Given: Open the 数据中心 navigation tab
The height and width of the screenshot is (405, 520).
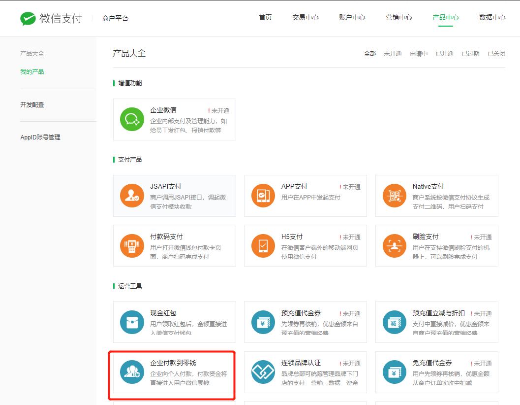Looking at the screenshot, I should pos(492,17).
